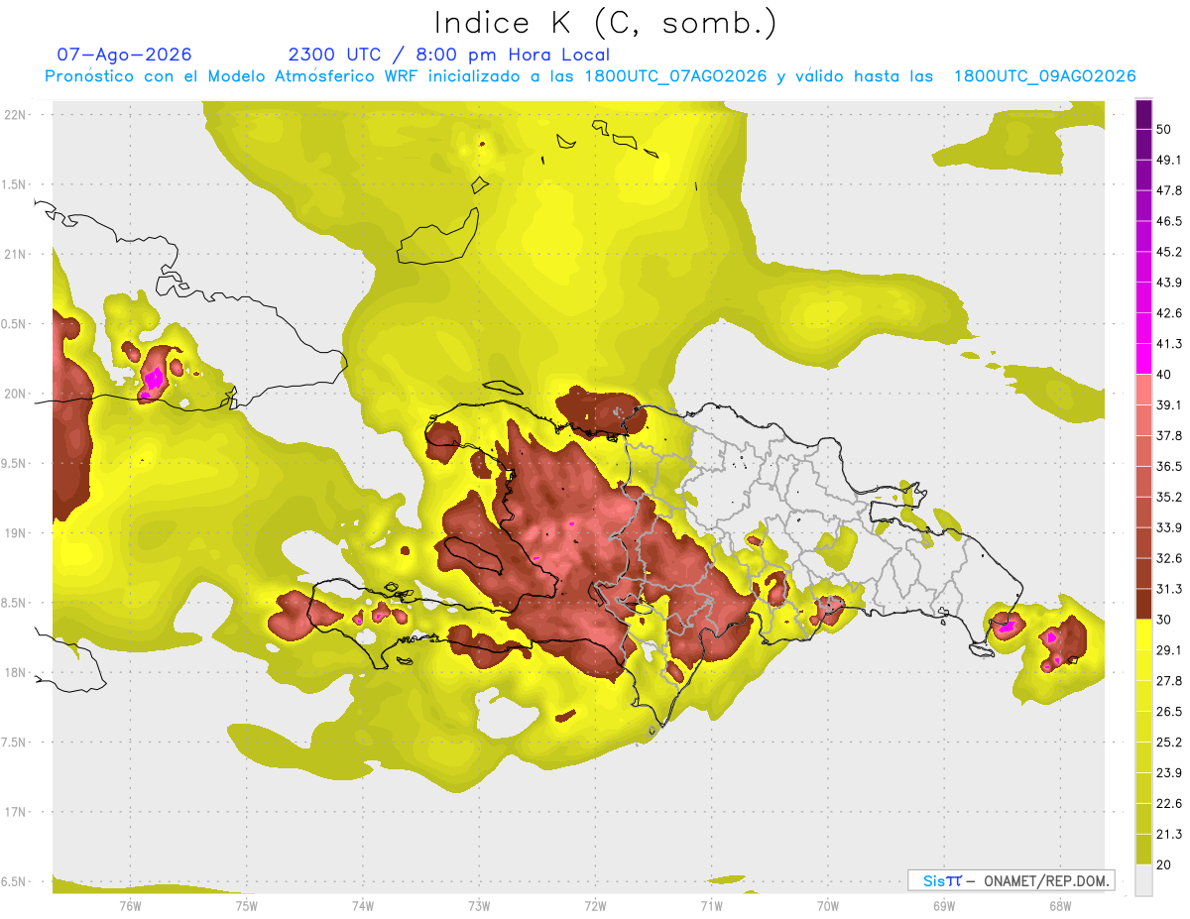Click latitude label '22N'
This screenshot has width=1190, height=919.
click(x=17, y=114)
